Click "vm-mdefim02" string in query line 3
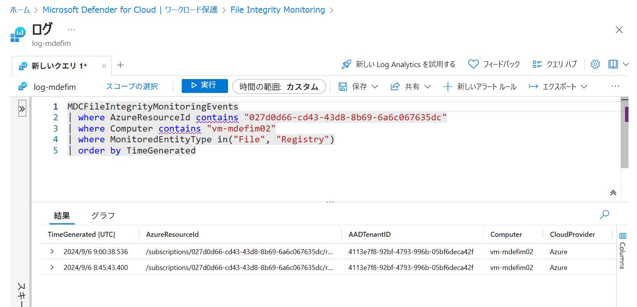 (x=241, y=128)
